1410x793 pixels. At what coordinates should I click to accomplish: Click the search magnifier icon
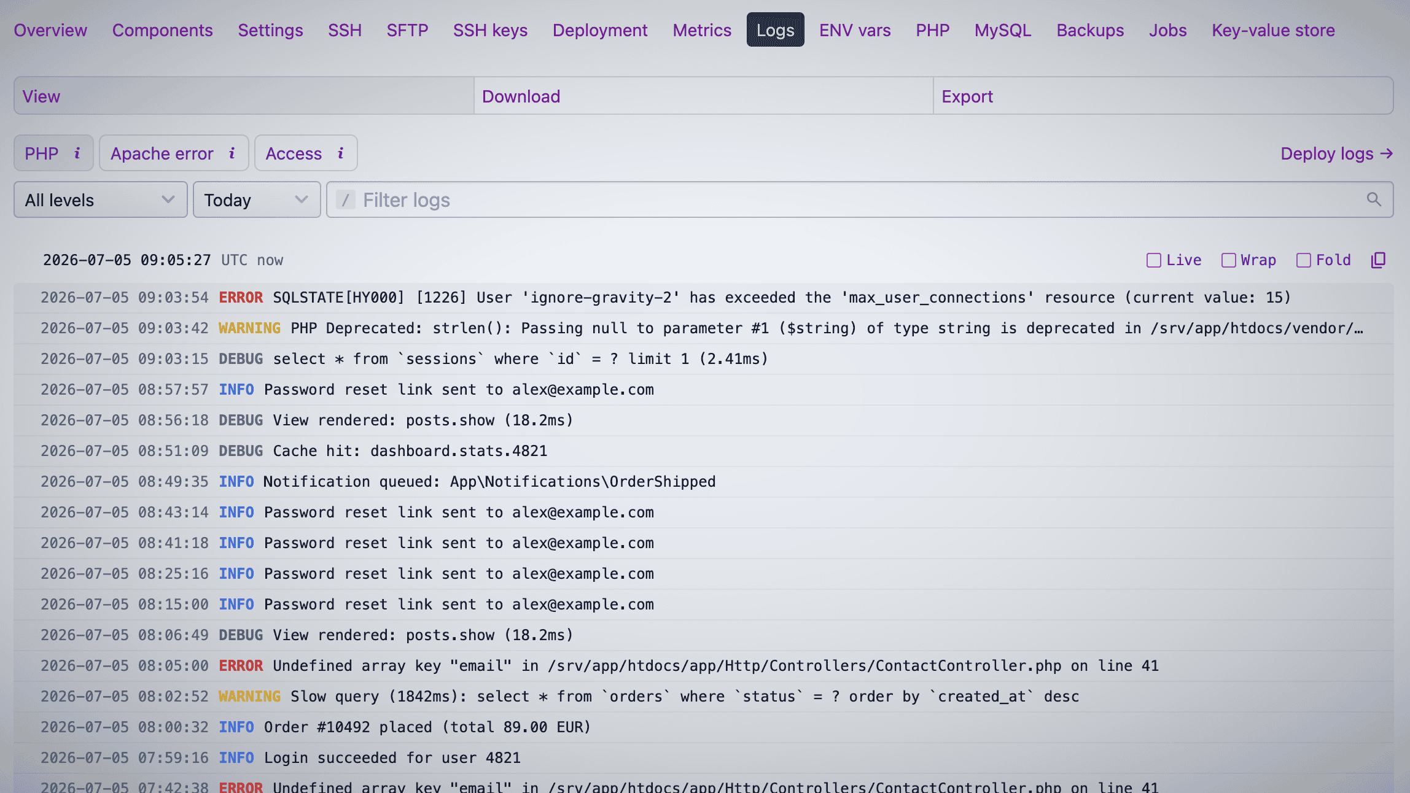pyautogui.click(x=1374, y=199)
